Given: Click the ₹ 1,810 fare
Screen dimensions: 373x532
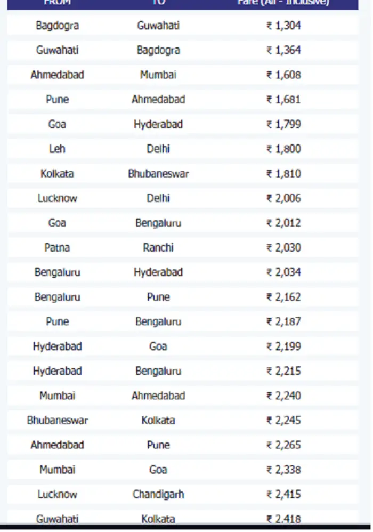Looking at the screenshot, I should point(283,174).
